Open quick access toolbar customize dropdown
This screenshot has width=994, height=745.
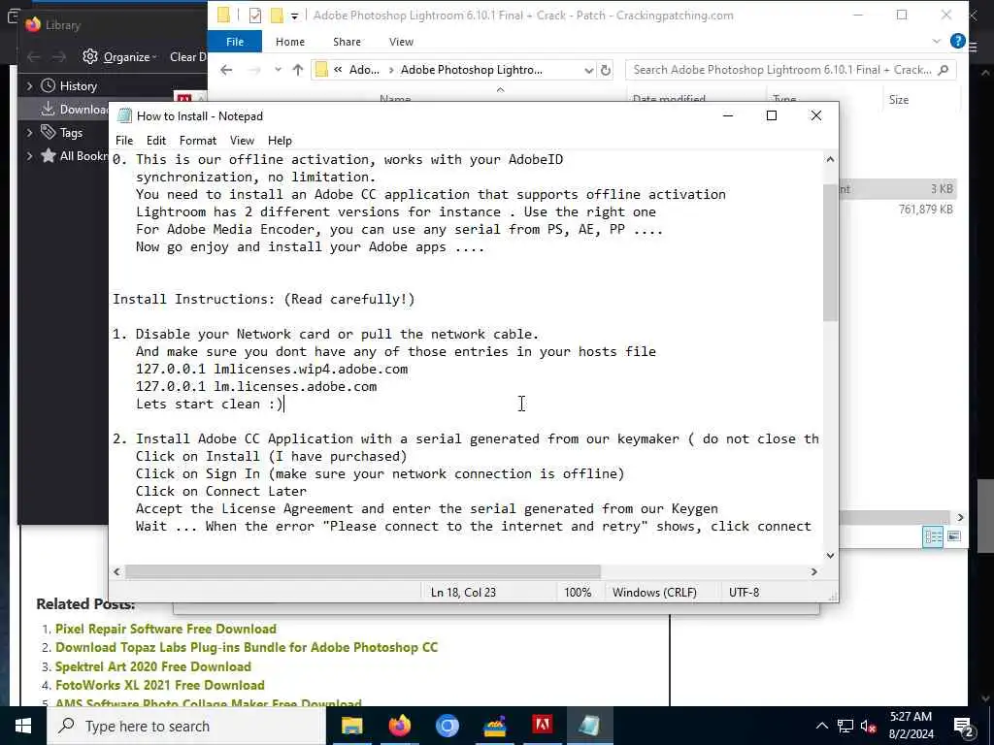(295, 16)
